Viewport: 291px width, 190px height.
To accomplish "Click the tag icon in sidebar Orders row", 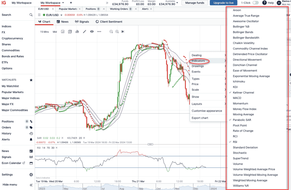I will [31, 128].
